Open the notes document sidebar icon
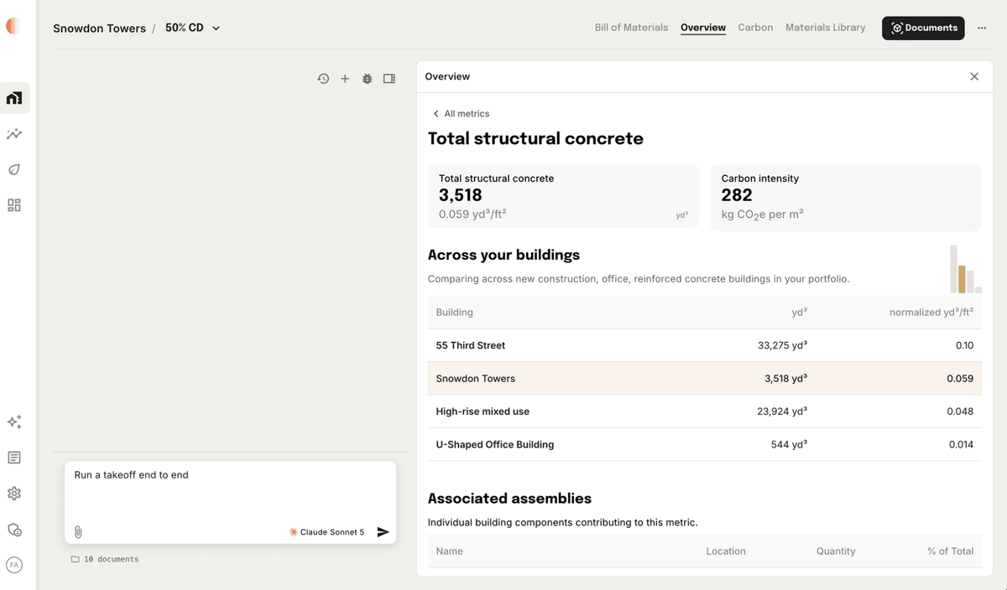Image resolution: width=1007 pixels, height=590 pixels. point(14,458)
